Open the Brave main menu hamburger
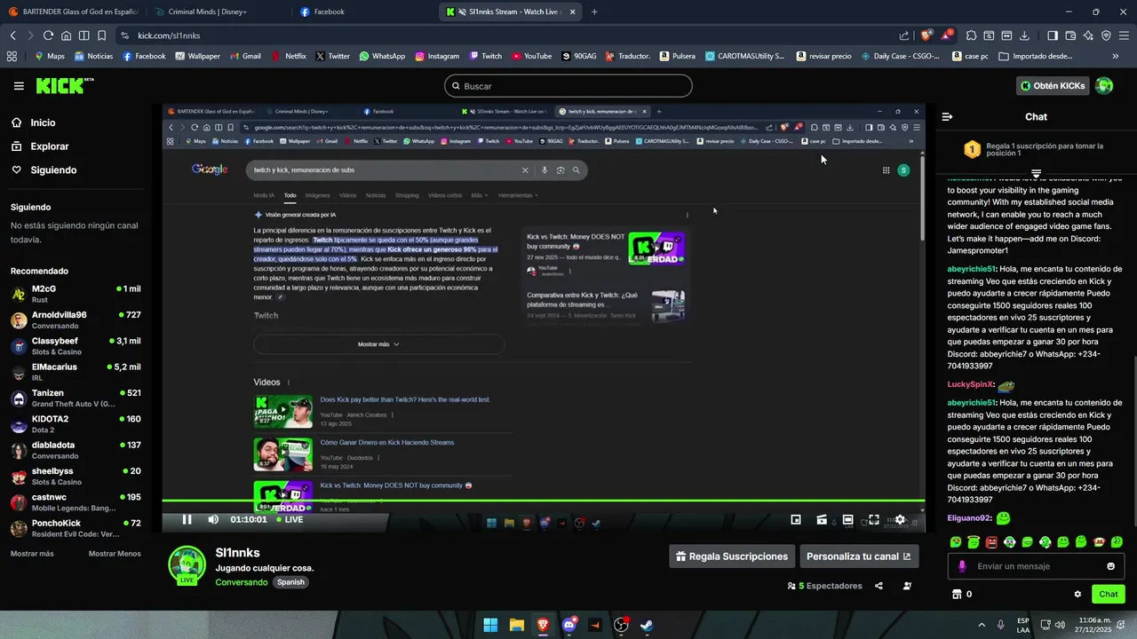1137x639 pixels. point(1124,35)
